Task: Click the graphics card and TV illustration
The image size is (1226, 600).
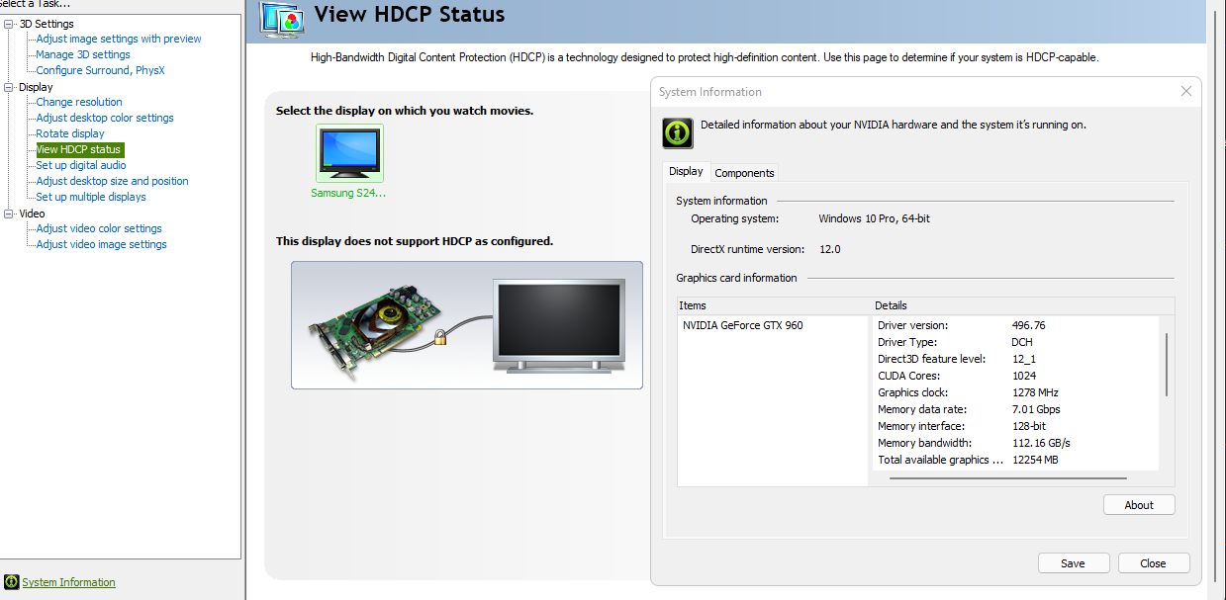Action: (466, 325)
